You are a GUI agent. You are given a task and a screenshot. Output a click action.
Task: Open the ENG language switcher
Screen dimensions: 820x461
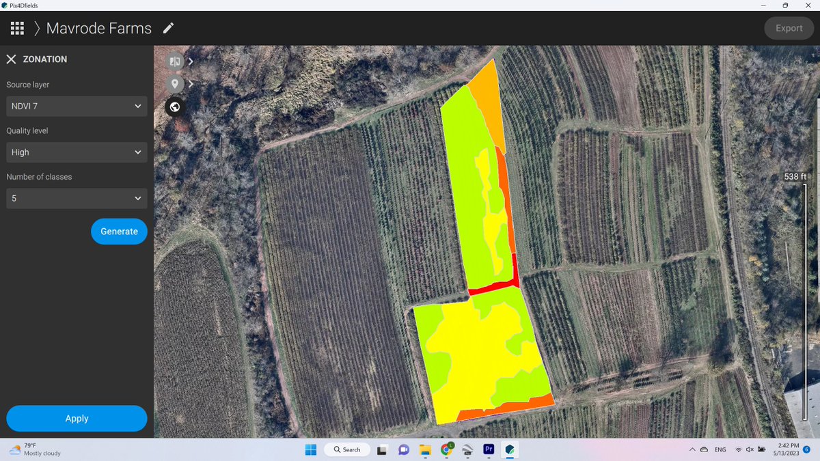(x=720, y=449)
